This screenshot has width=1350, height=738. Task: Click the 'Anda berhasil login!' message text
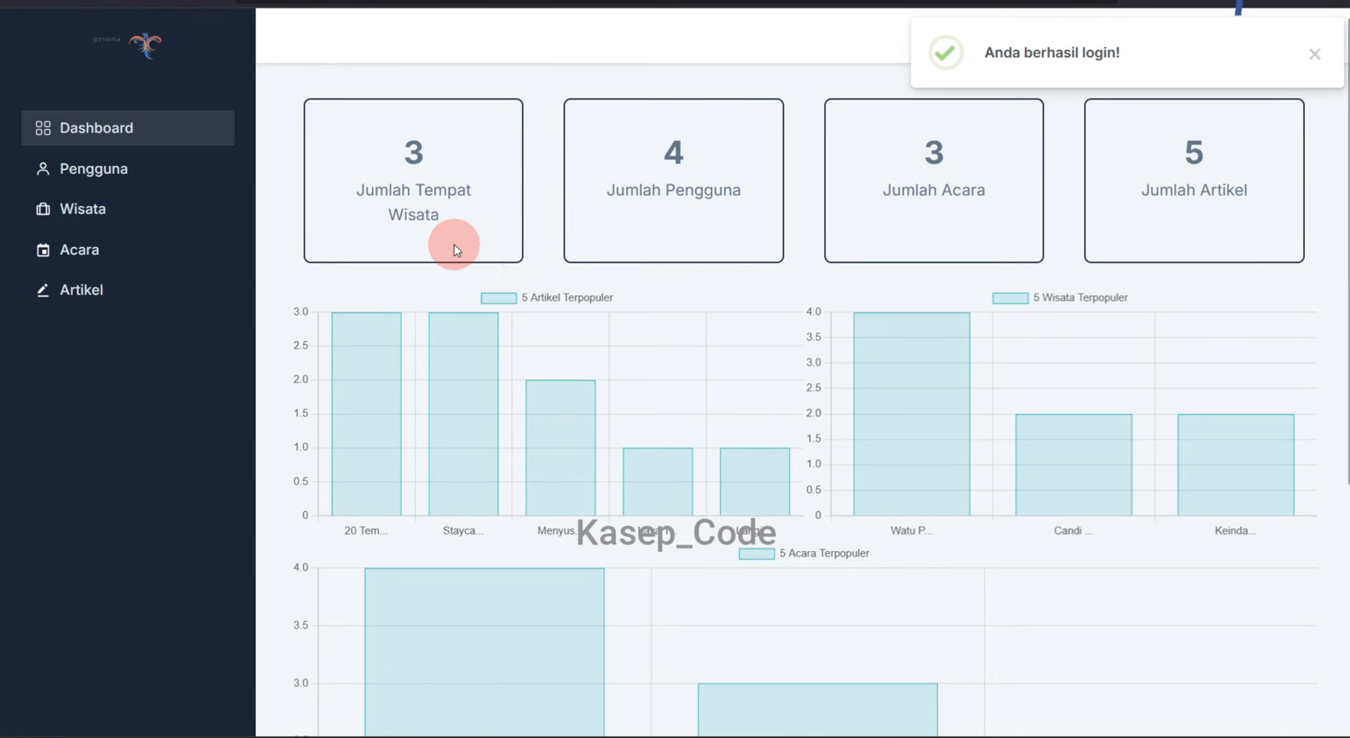[x=1052, y=53]
